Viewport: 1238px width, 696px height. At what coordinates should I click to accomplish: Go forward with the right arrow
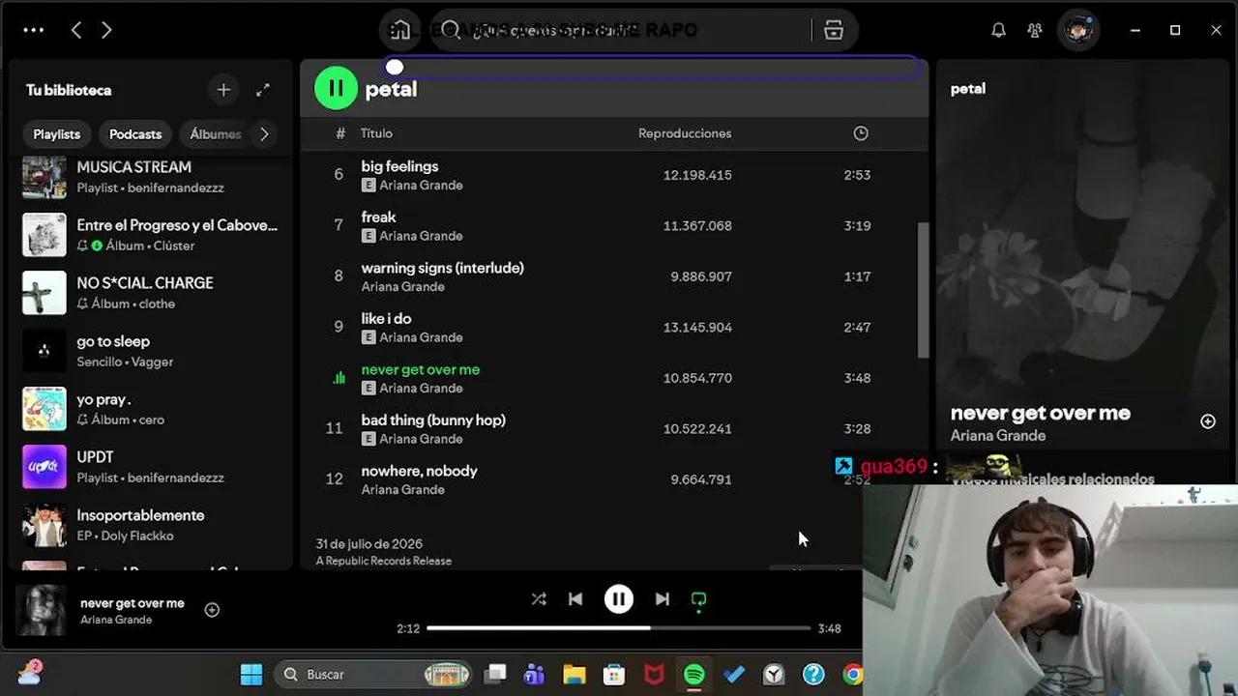pos(106,30)
